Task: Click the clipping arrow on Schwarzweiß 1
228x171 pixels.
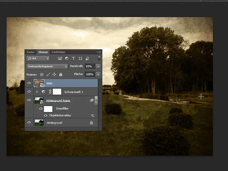Action: (37, 91)
